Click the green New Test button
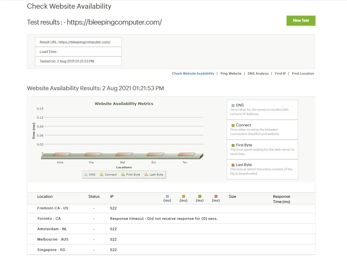Image resolution: width=347 pixels, height=262 pixels. [x=301, y=21]
